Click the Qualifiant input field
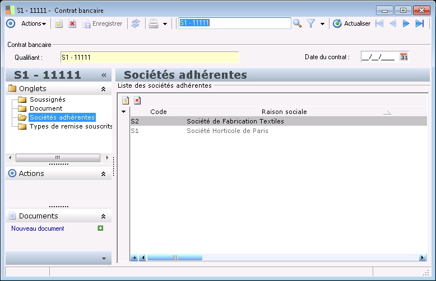Viewport: 436px width, 281px height. [x=150, y=58]
